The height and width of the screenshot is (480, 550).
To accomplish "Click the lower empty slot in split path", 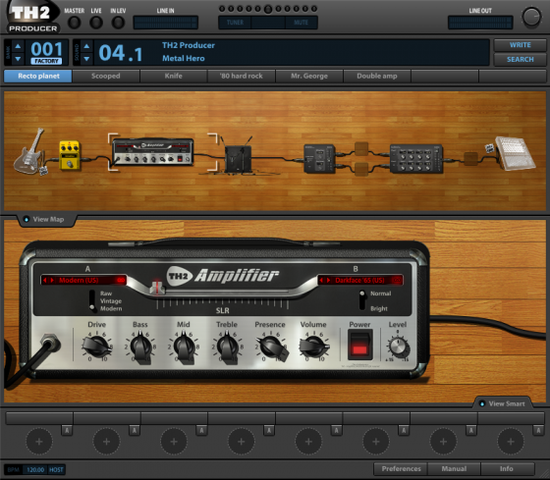I will click(x=361, y=169).
